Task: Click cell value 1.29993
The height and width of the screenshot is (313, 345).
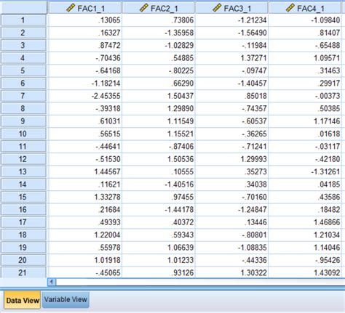Action: point(231,159)
